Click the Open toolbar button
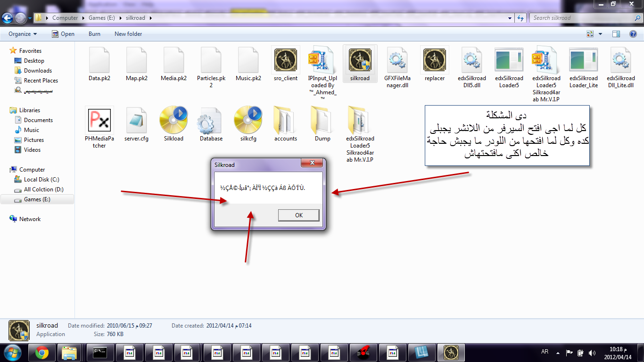Viewport: 644px width, 362px height. [63, 34]
